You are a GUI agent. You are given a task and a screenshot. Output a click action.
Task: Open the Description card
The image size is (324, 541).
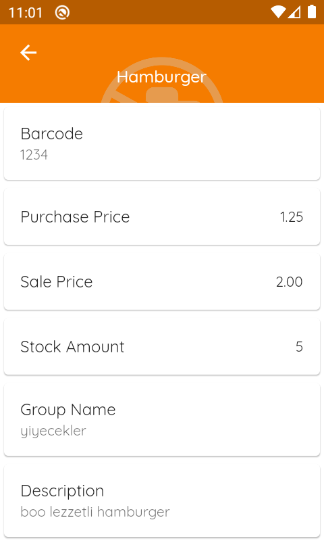click(x=162, y=501)
